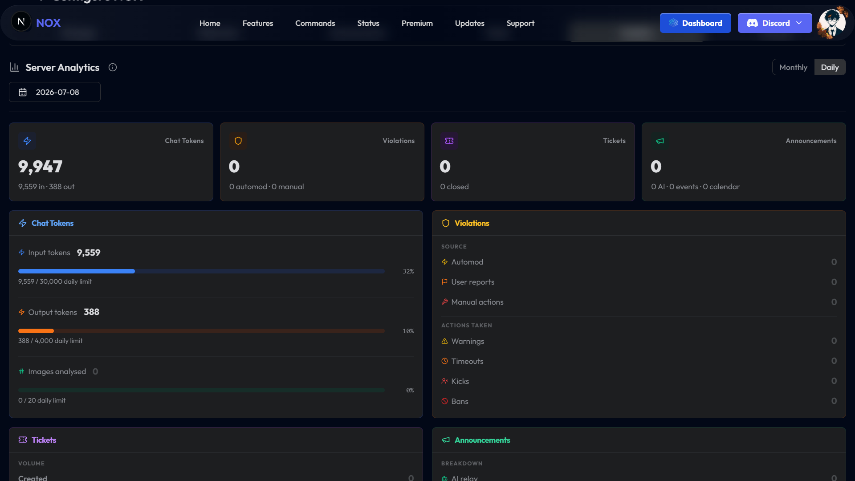Open the Updates page

pos(470,23)
